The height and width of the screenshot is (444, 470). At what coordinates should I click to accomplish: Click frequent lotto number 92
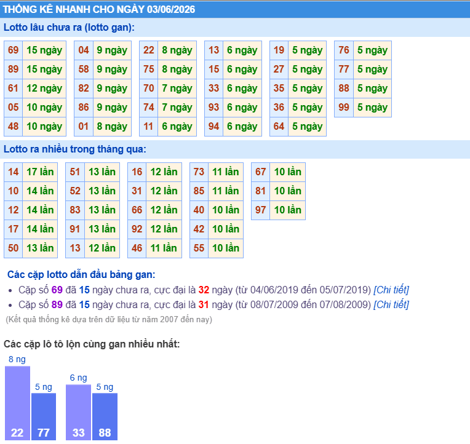coord(137,229)
